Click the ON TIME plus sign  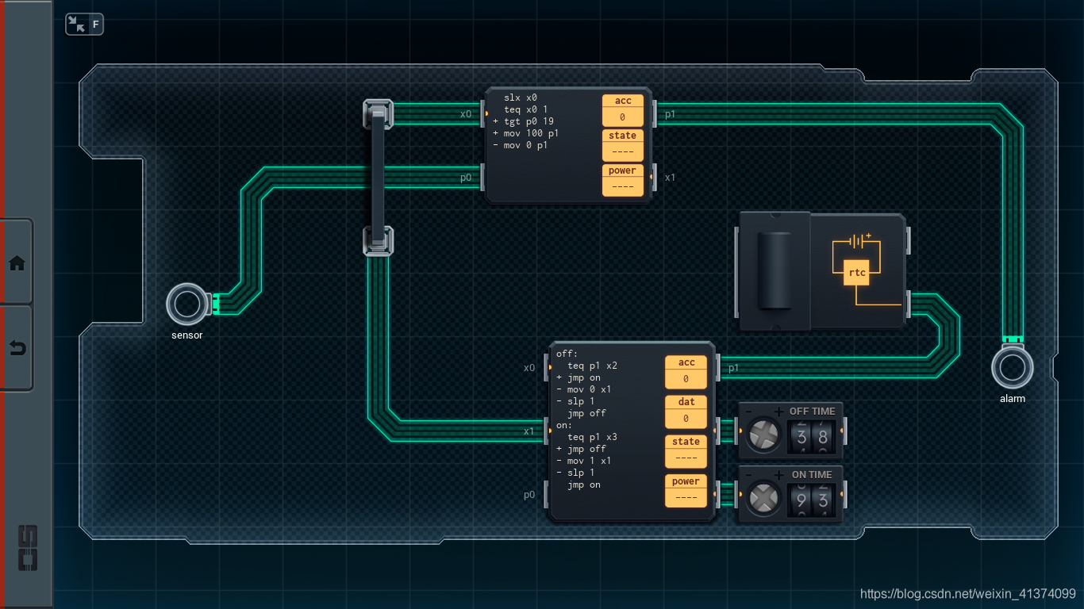[x=778, y=475]
